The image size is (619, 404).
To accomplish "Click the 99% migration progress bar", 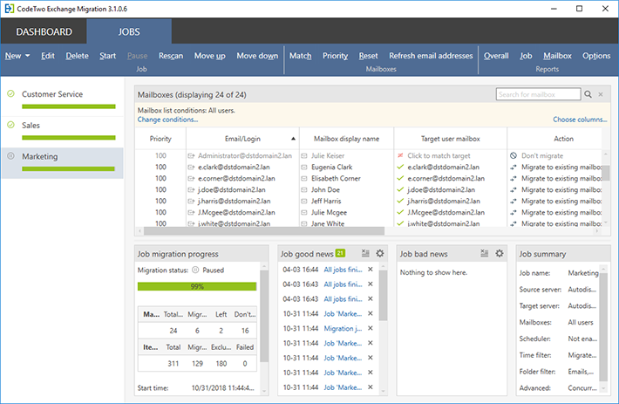I will 197,286.
